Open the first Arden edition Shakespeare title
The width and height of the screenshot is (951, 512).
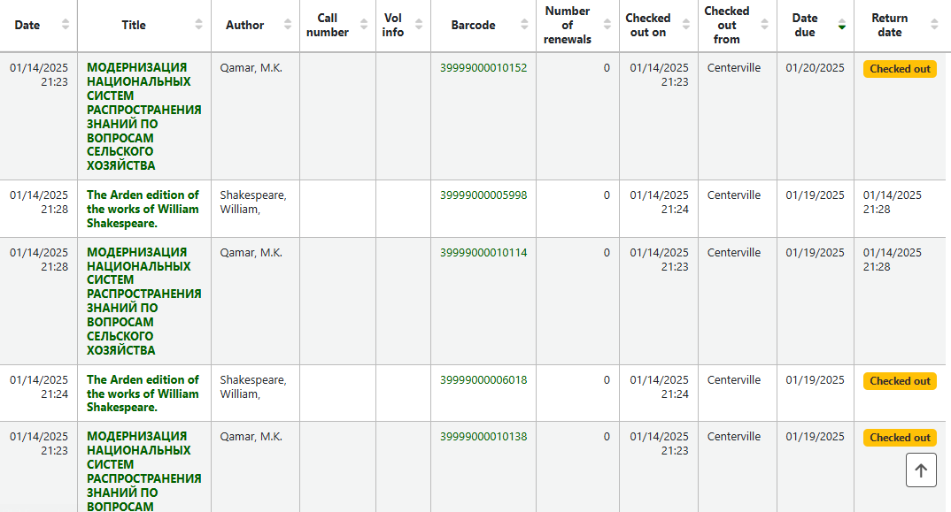(x=143, y=210)
